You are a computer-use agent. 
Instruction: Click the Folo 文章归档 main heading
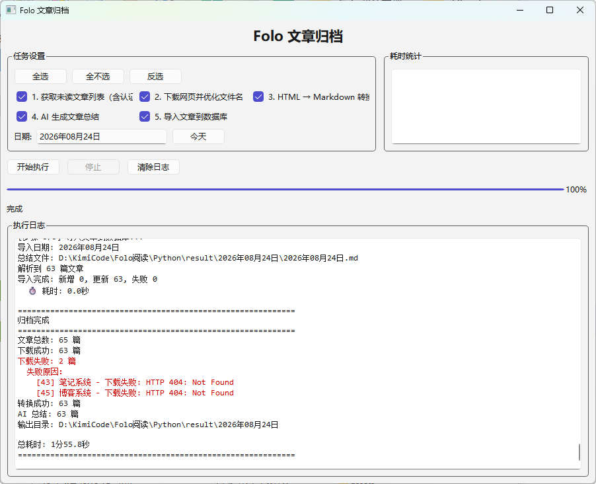298,36
